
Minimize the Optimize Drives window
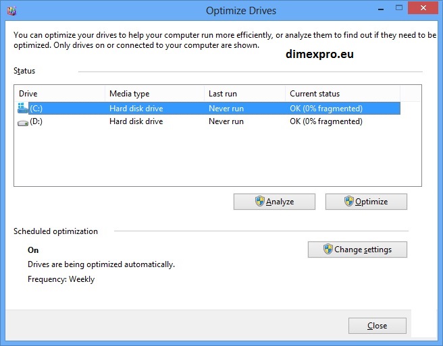381,9
